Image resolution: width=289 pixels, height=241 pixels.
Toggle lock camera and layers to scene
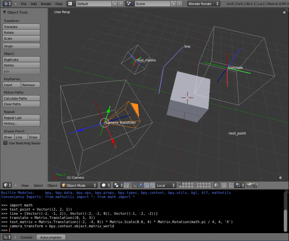(x=216, y=185)
